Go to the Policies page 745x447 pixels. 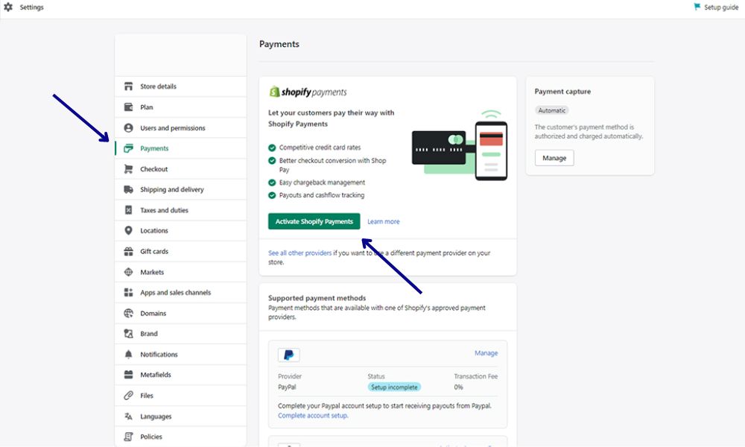[180, 437]
